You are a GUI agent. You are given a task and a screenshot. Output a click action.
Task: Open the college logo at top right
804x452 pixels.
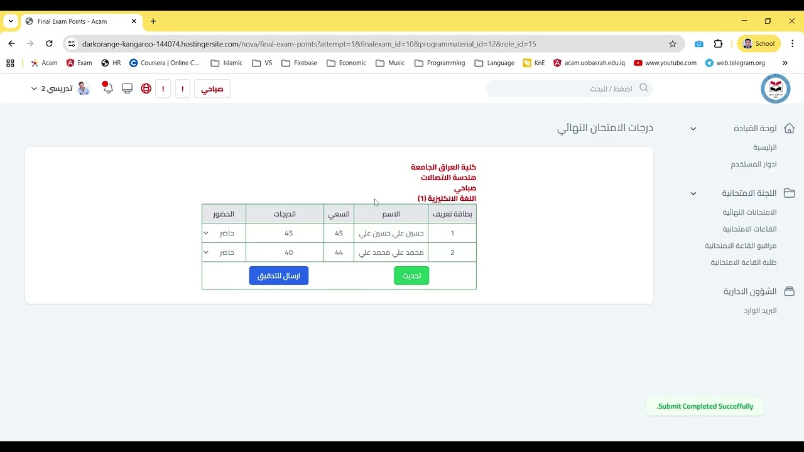(x=775, y=89)
